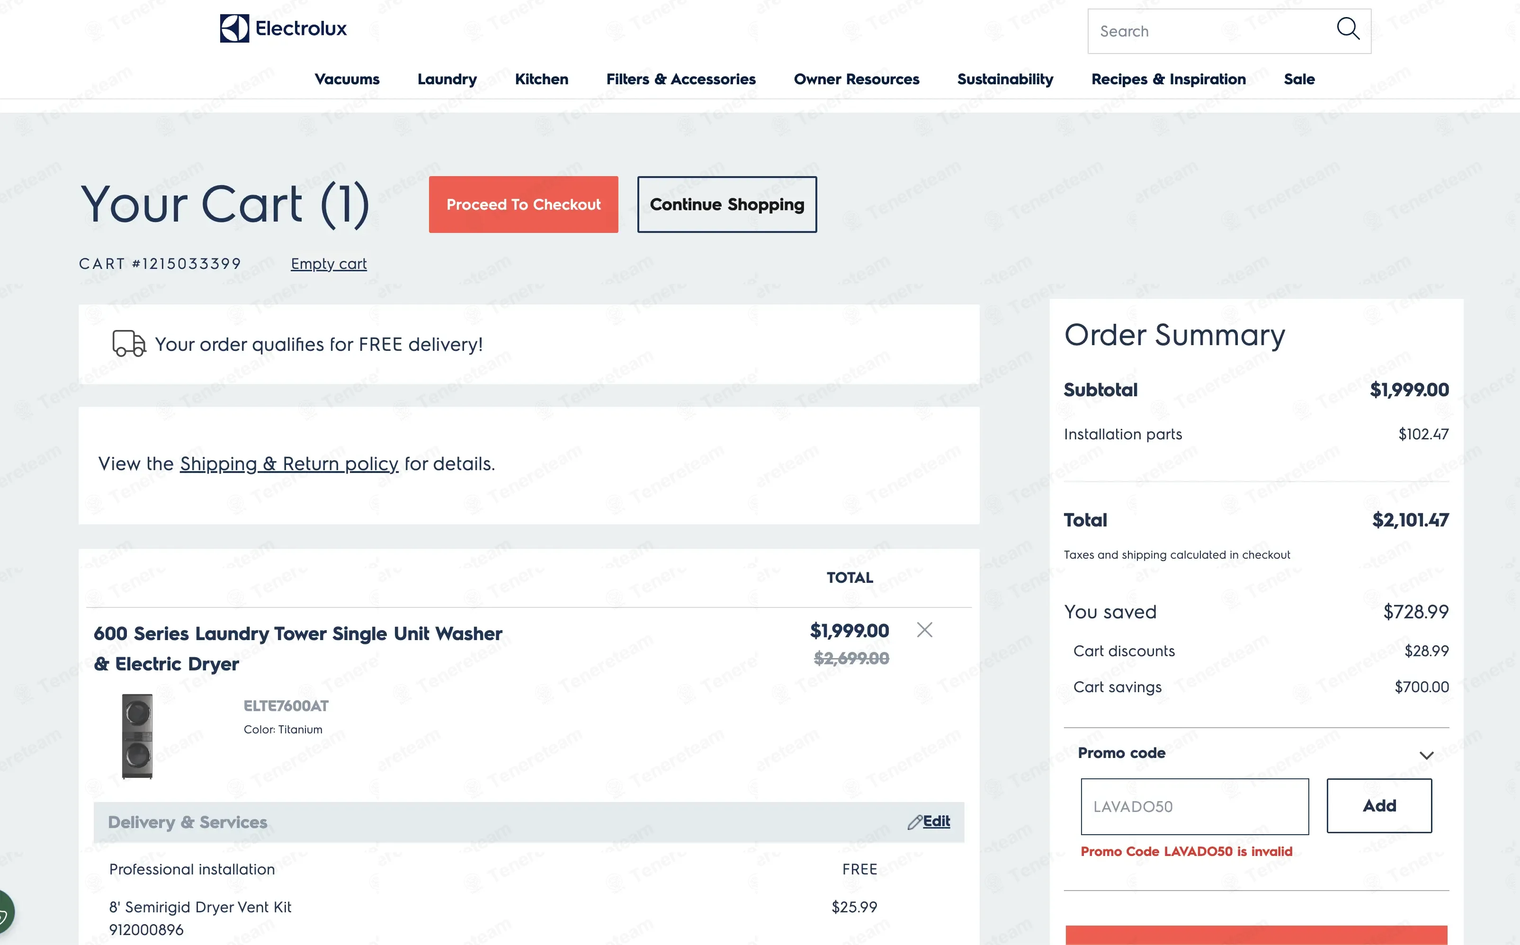1520x945 pixels.
Task: Collapse the Promo code section chevron
Action: click(1426, 755)
